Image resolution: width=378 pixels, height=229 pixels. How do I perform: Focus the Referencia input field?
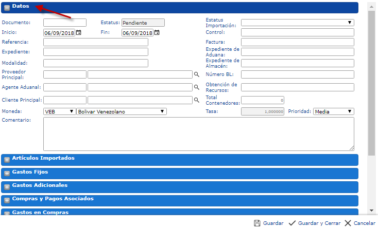pos(95,42)
